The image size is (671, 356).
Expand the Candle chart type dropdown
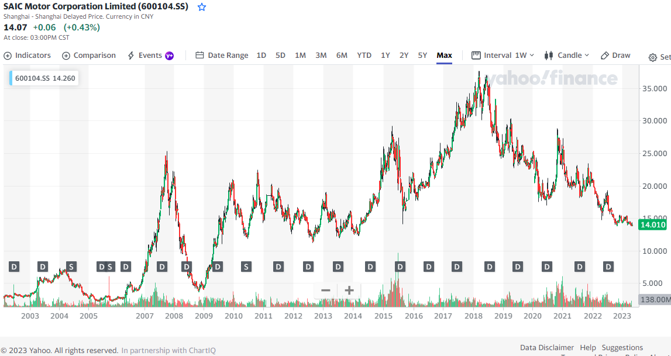(567, 55)
